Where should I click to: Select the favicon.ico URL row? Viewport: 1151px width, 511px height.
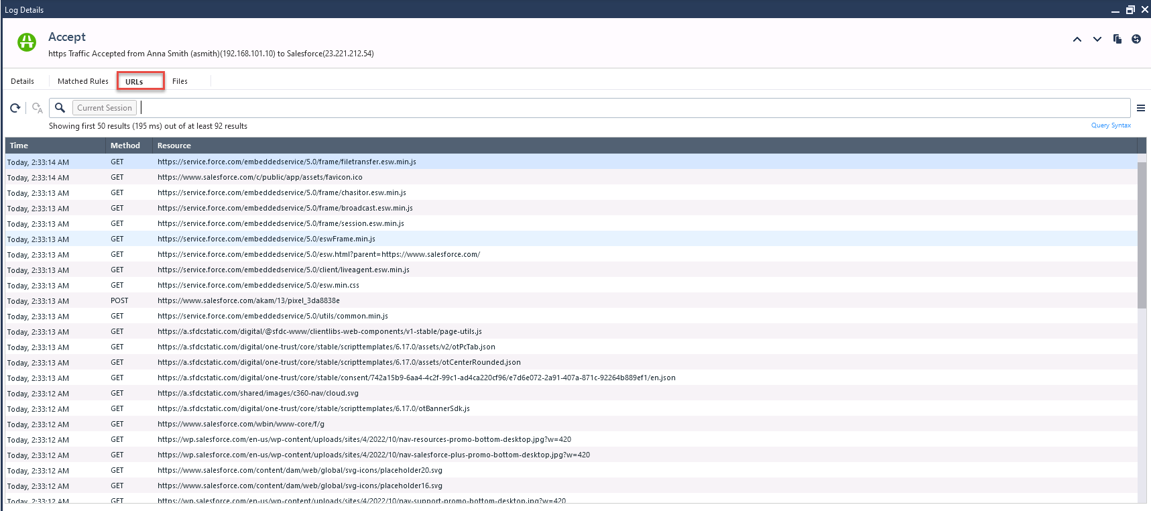point(571,177)
